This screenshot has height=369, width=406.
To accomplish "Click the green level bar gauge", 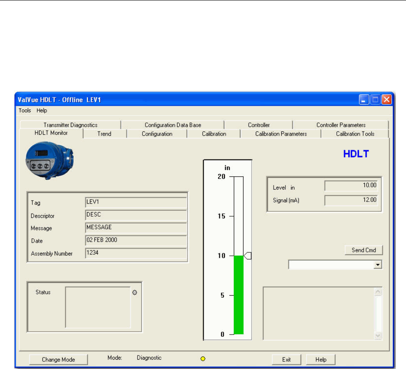I will pos(238,295).
